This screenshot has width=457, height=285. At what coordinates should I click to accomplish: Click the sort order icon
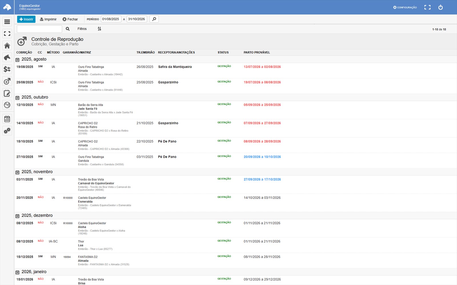pyautogui.click(x=99, y=29)
